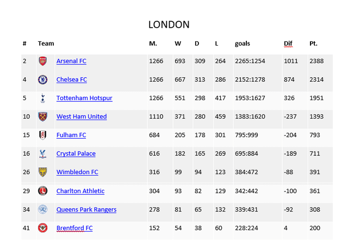Follow the Brentford FC hyperlink
The image size is (348, 242).
[x=74, y=228]
